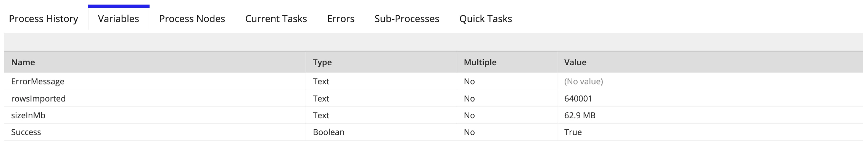Open the Quick Tasks tab
The width and height of the screenshot is (863, 145).
[486, 19]
